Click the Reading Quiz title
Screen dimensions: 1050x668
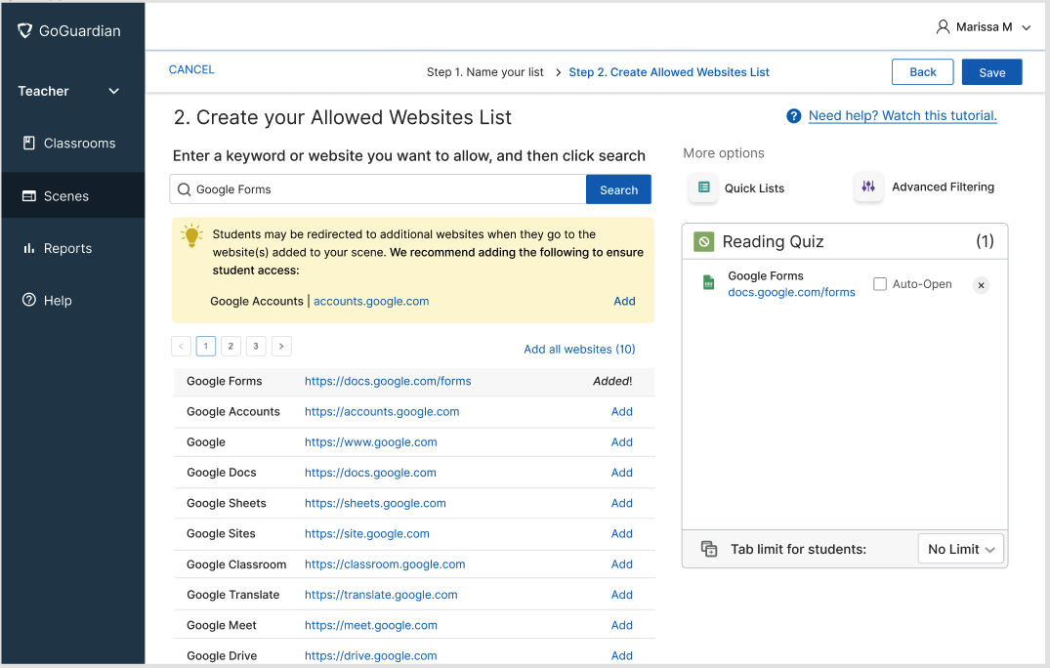pyautogui.click(x=773, y=241)
